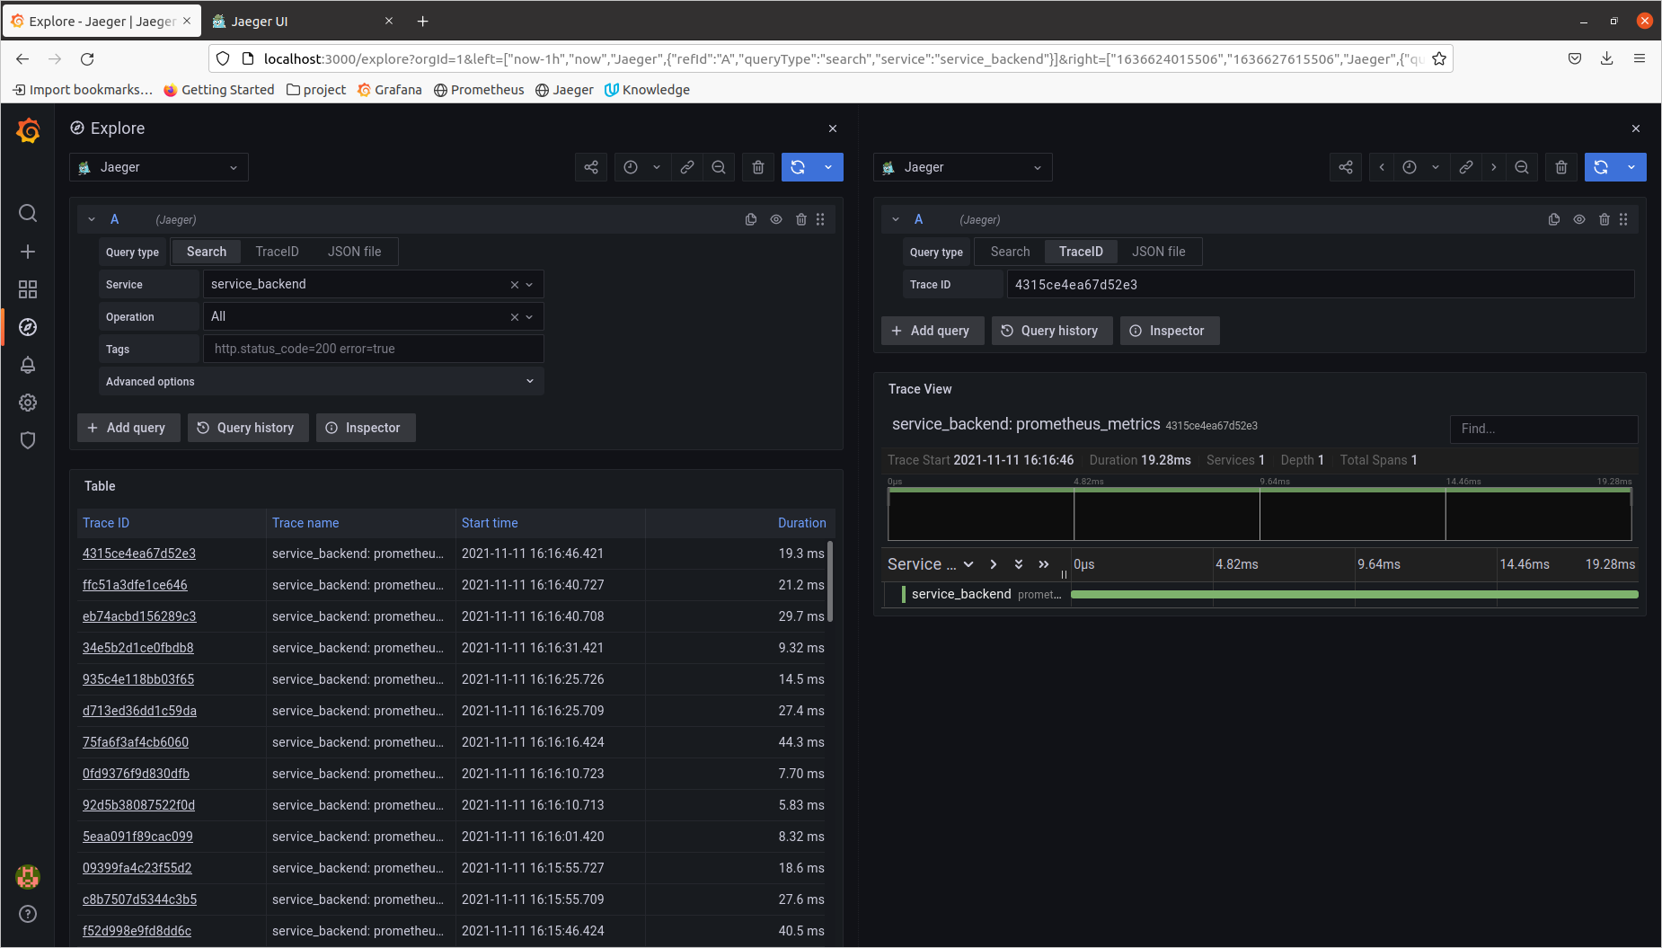1662x948 pixels.
Task: Select JSON file query type in right pane
Action: click(1158, 252)
